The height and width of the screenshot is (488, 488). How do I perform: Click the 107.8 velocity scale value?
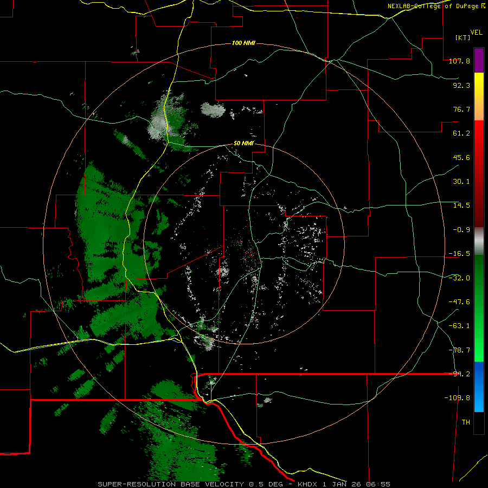(x=459, y=61)
